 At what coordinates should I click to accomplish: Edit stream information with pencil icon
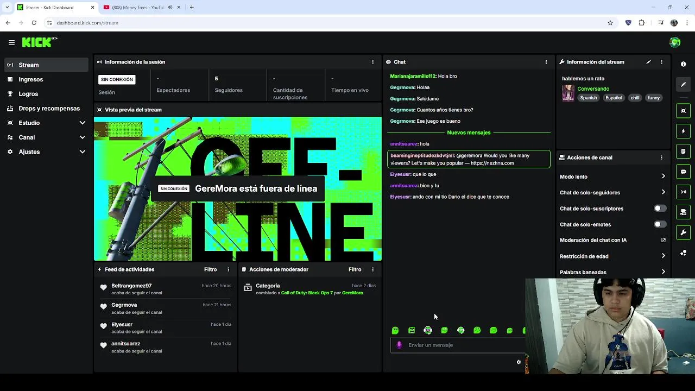click(x=648, y=62)
